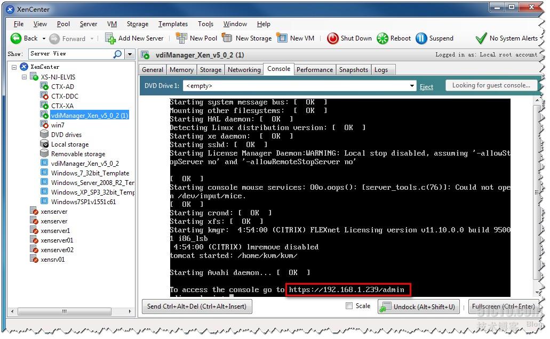Click the Forward navigation icon
Screen dimensions: 550x339
(x=54, y=38)
